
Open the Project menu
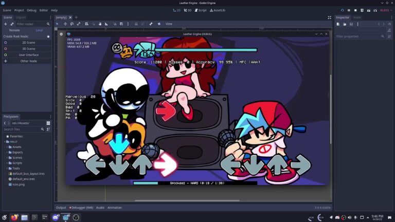tap(19, 10)
